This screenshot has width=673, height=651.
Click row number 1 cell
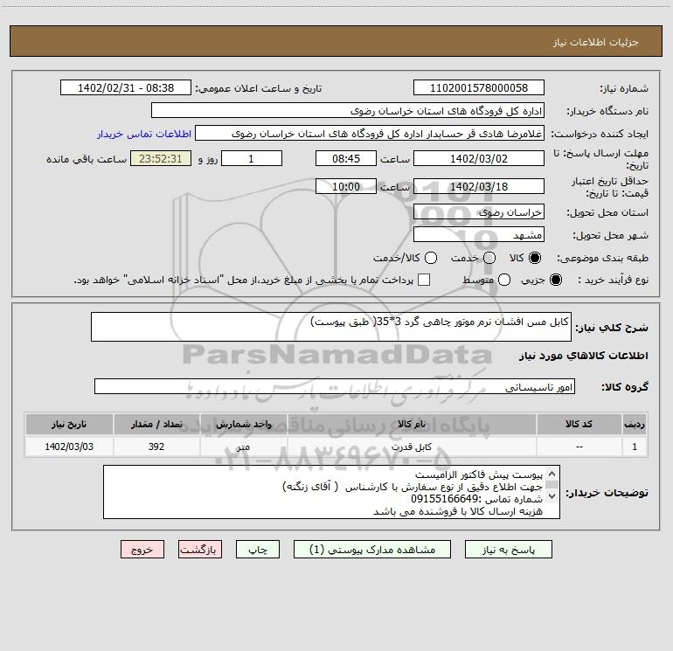(x=635, y=447)
